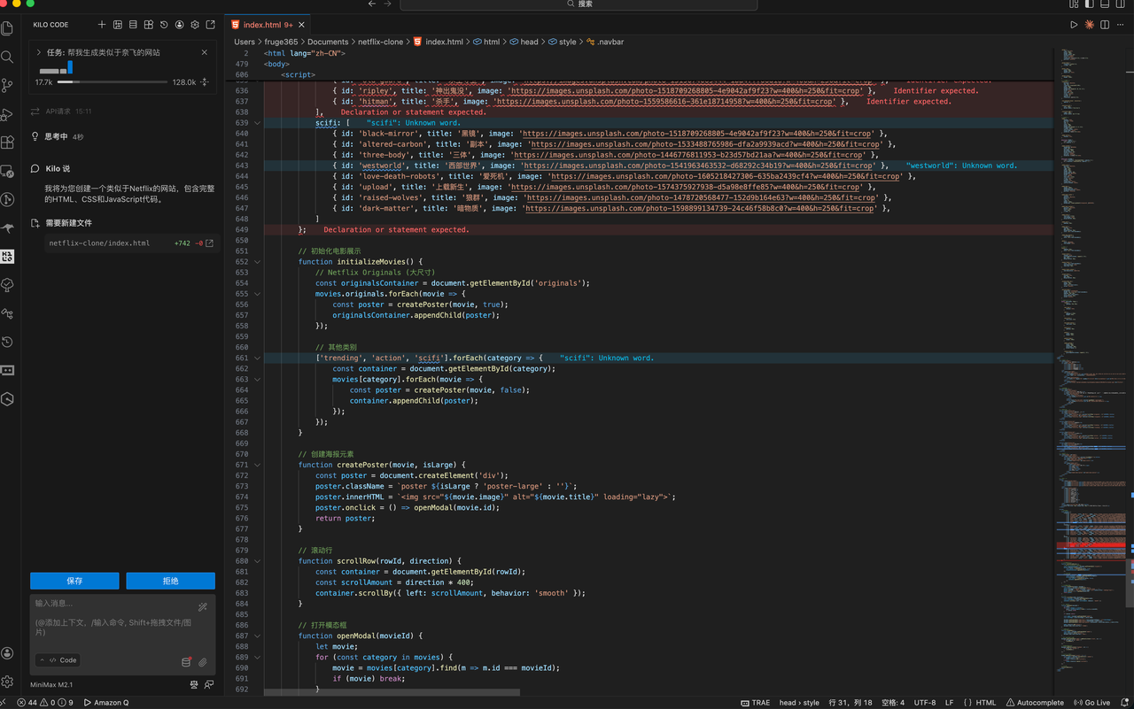Image resolution: width=1134 pixels, height=709 pixels.
Task: Open errors and warnings count in status bar
Action: click(44, 703)
